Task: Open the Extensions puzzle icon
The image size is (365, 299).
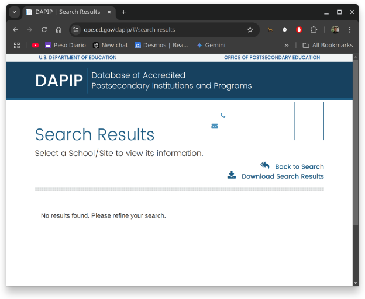Action: click(x=314, y=30)
